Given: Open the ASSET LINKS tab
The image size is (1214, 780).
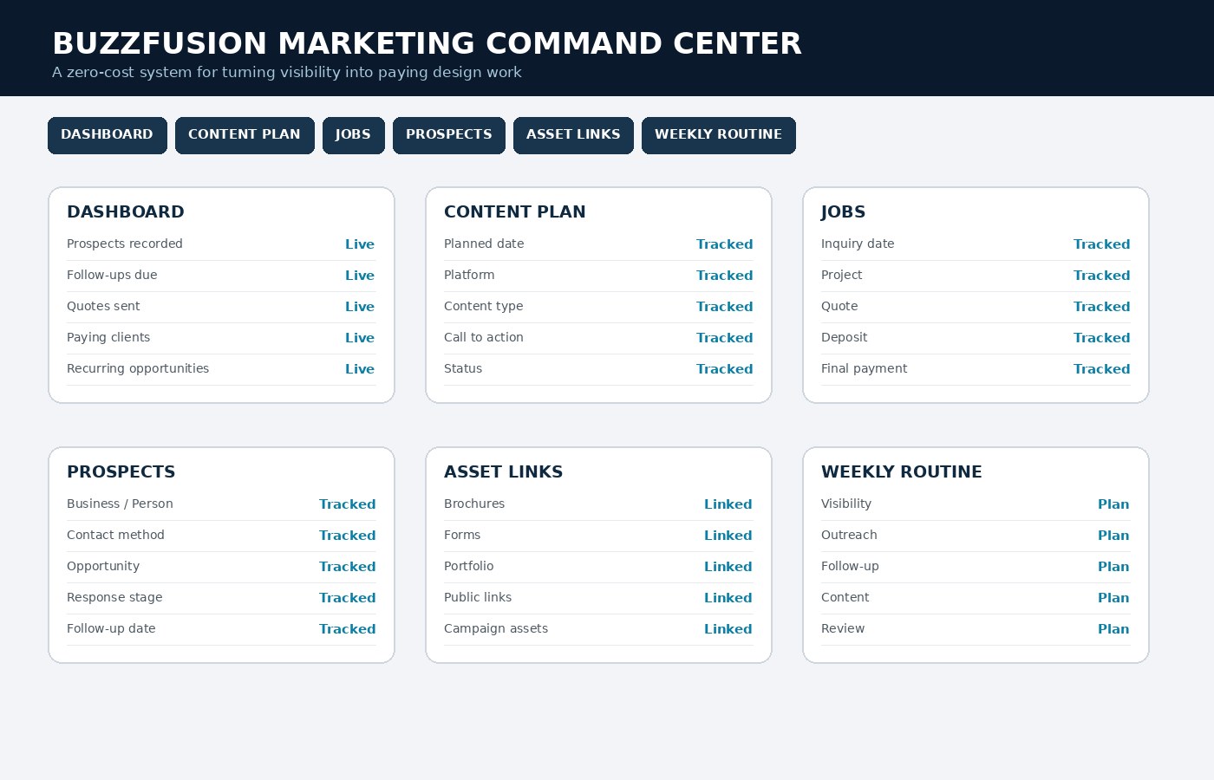Looking at the screenshot, I should (573, 135).
